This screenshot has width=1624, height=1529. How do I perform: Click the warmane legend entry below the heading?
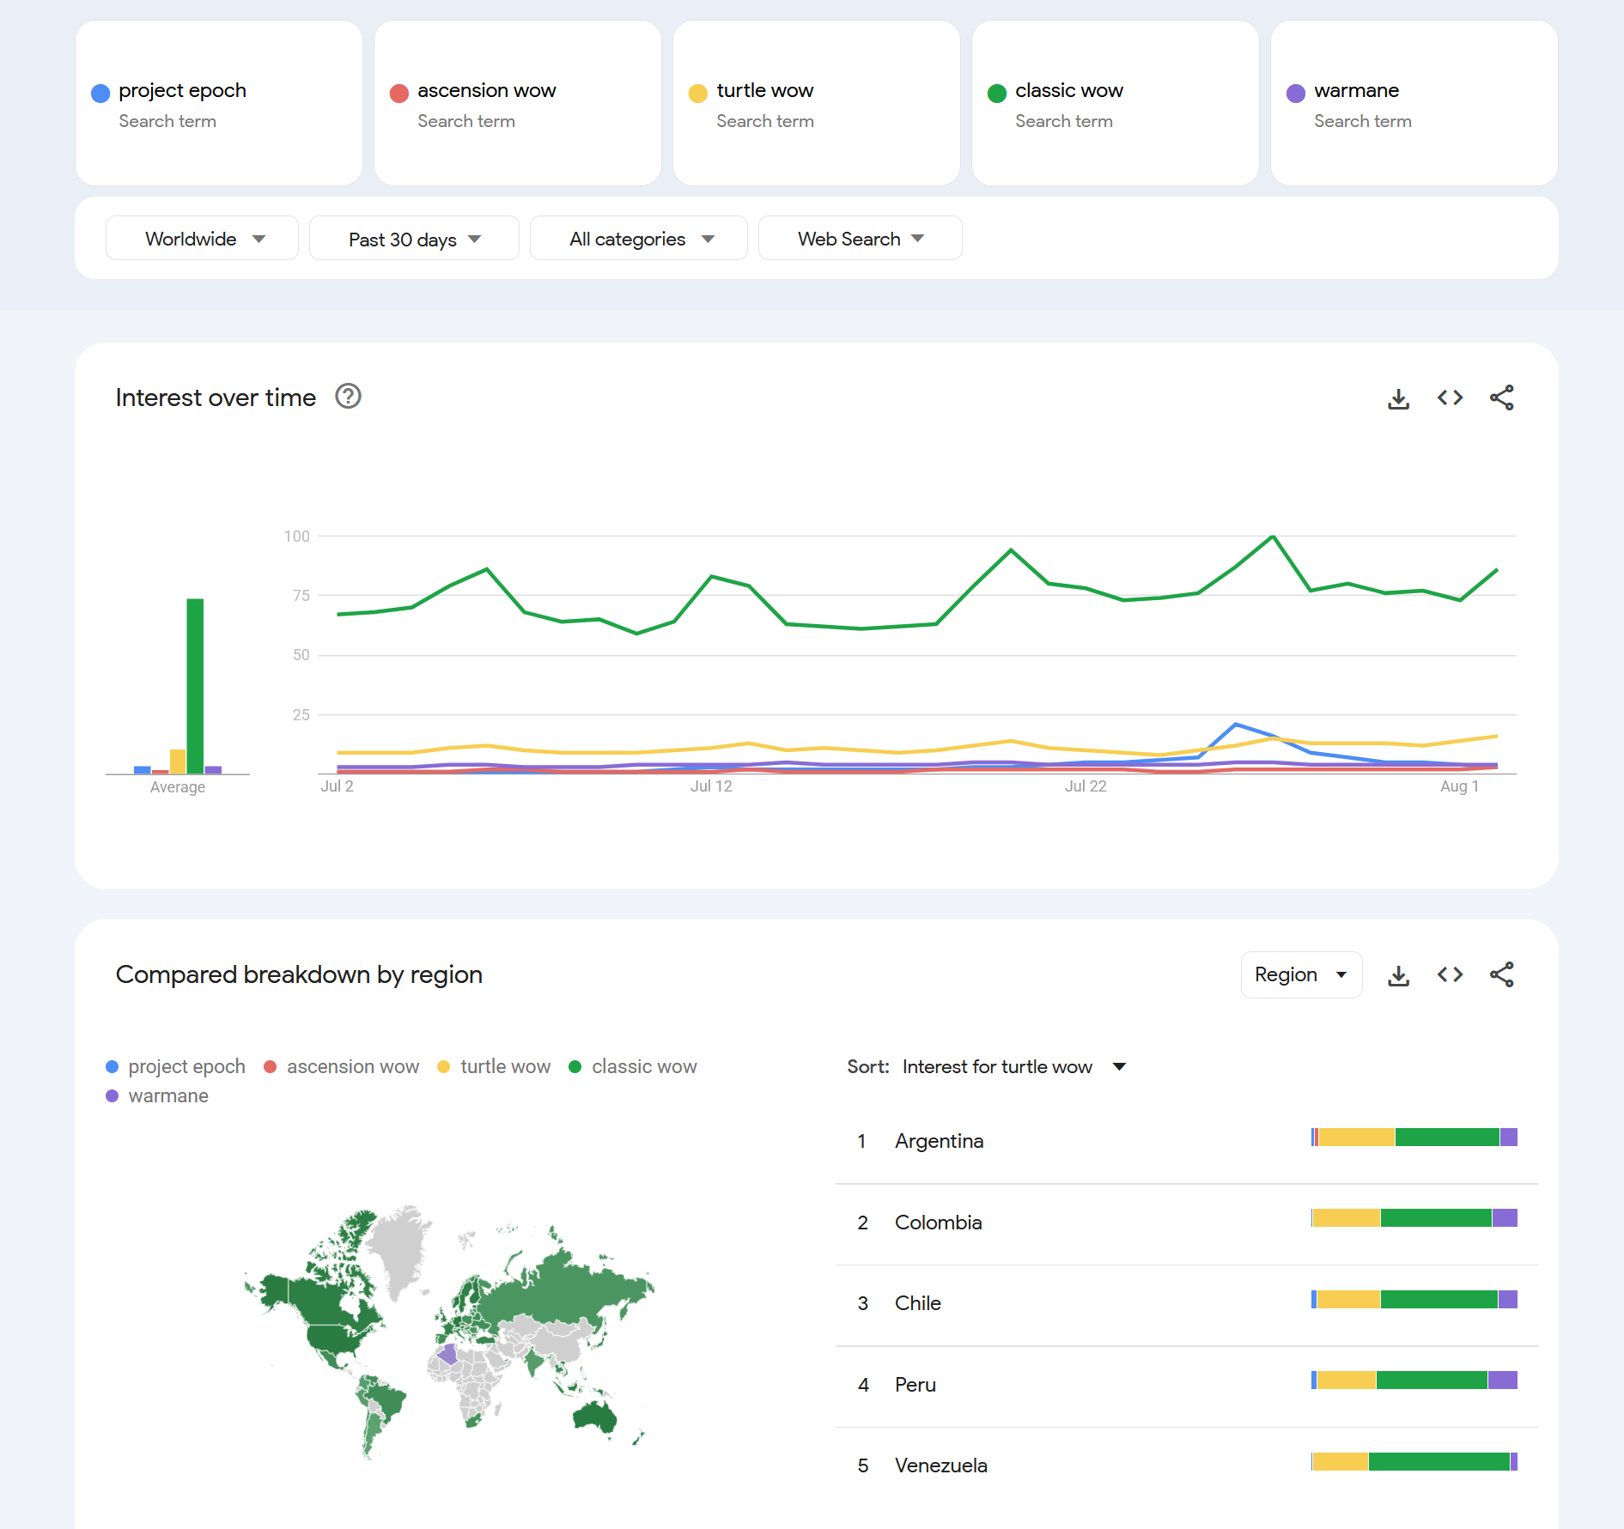[x=157, y=1095]
